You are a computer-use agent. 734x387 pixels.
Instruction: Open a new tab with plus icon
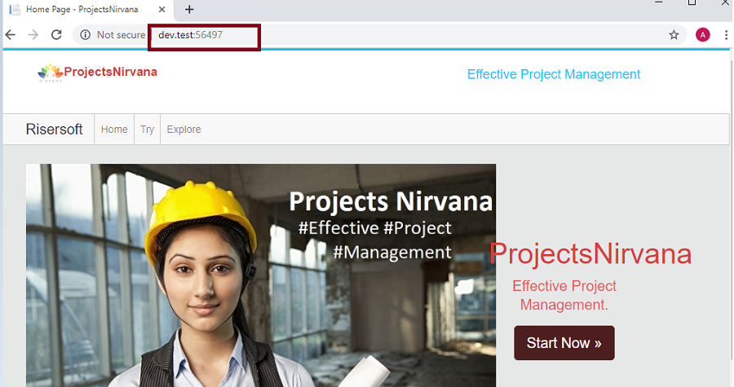(189, 9)
